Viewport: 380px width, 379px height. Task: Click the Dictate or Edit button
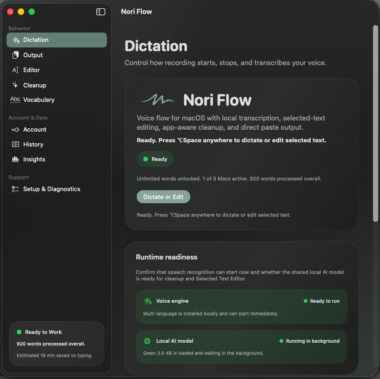(x=163, y=197)
